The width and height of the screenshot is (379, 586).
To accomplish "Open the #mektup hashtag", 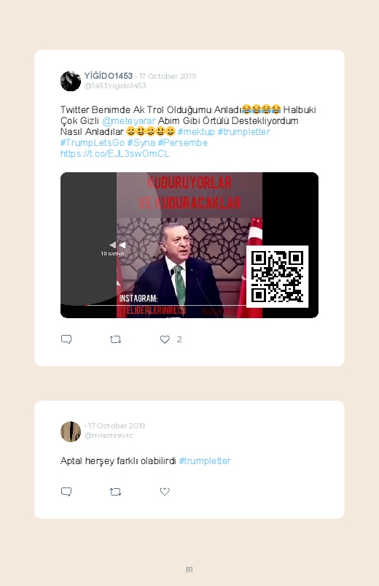I will point(196,132).
